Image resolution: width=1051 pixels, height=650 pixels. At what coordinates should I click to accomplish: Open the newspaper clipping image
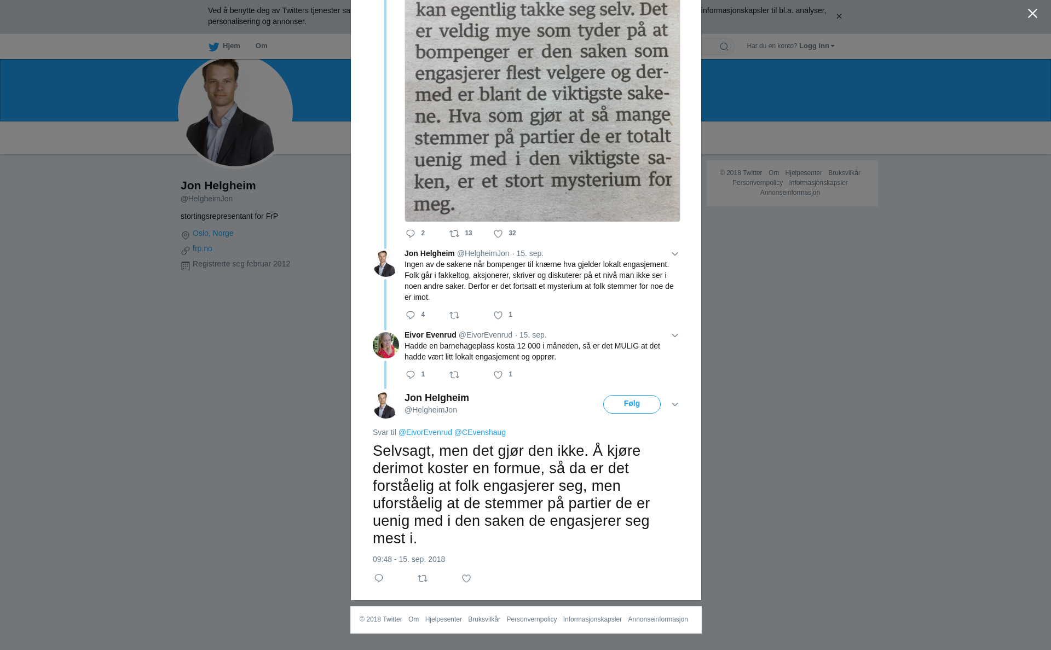click(x=542, y=111)
